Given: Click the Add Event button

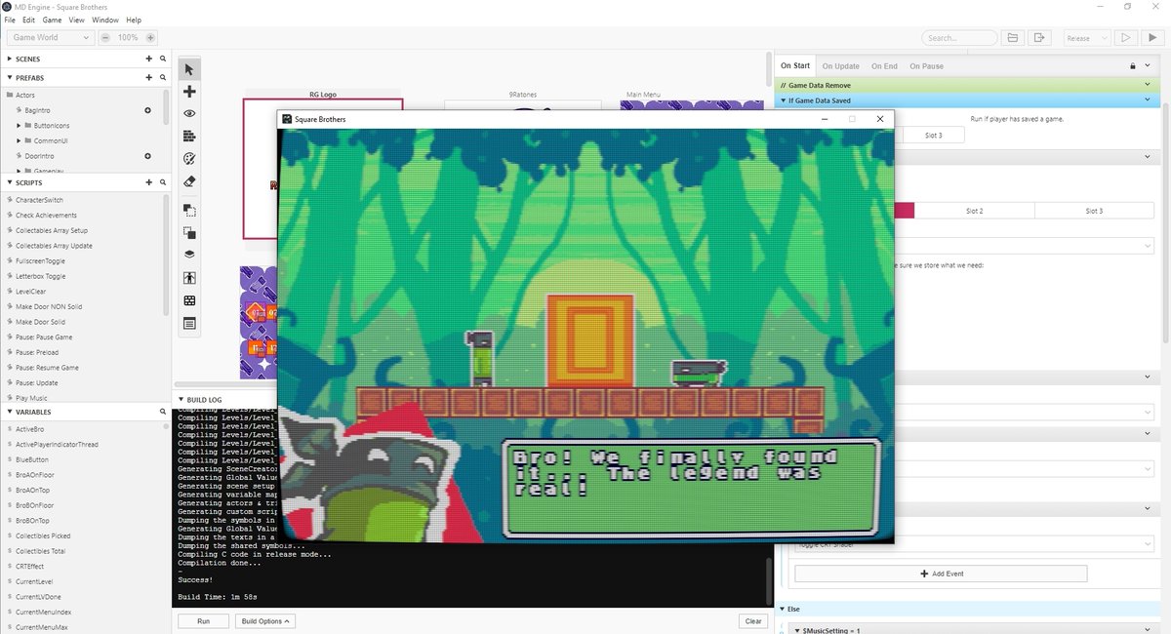Looking at the screenshot, I should [x=942, y=574].
